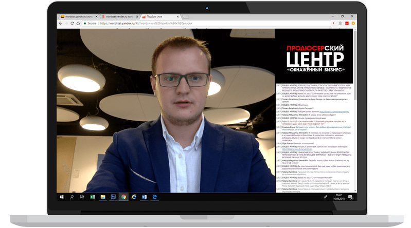Click chat message 'Tamara Gerasimova: Спаси Господи!!!'
411x228 pixels.
[295, 108]
